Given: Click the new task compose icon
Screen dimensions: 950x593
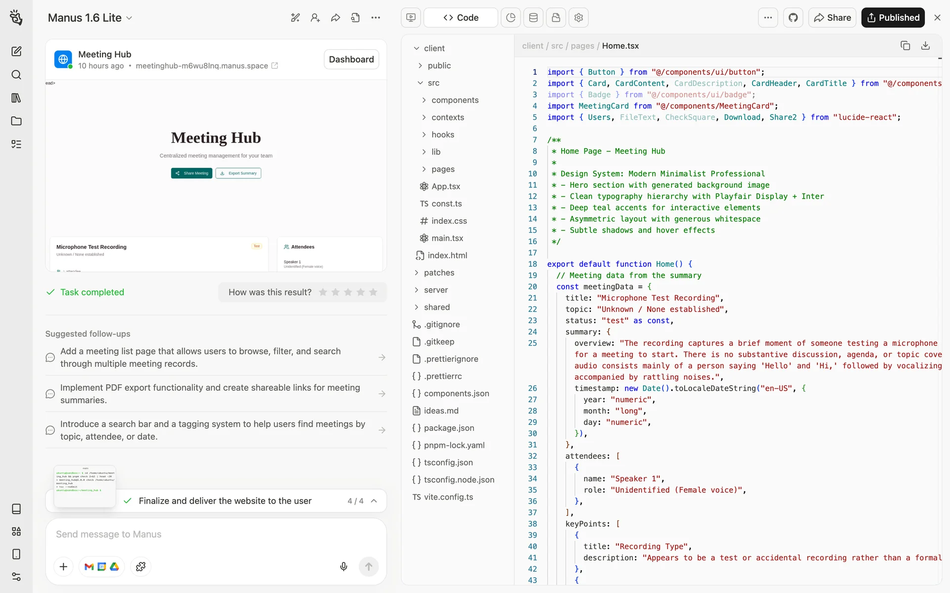Looking at the screenshot, I should pyautogui.click(x=16, y=51).
